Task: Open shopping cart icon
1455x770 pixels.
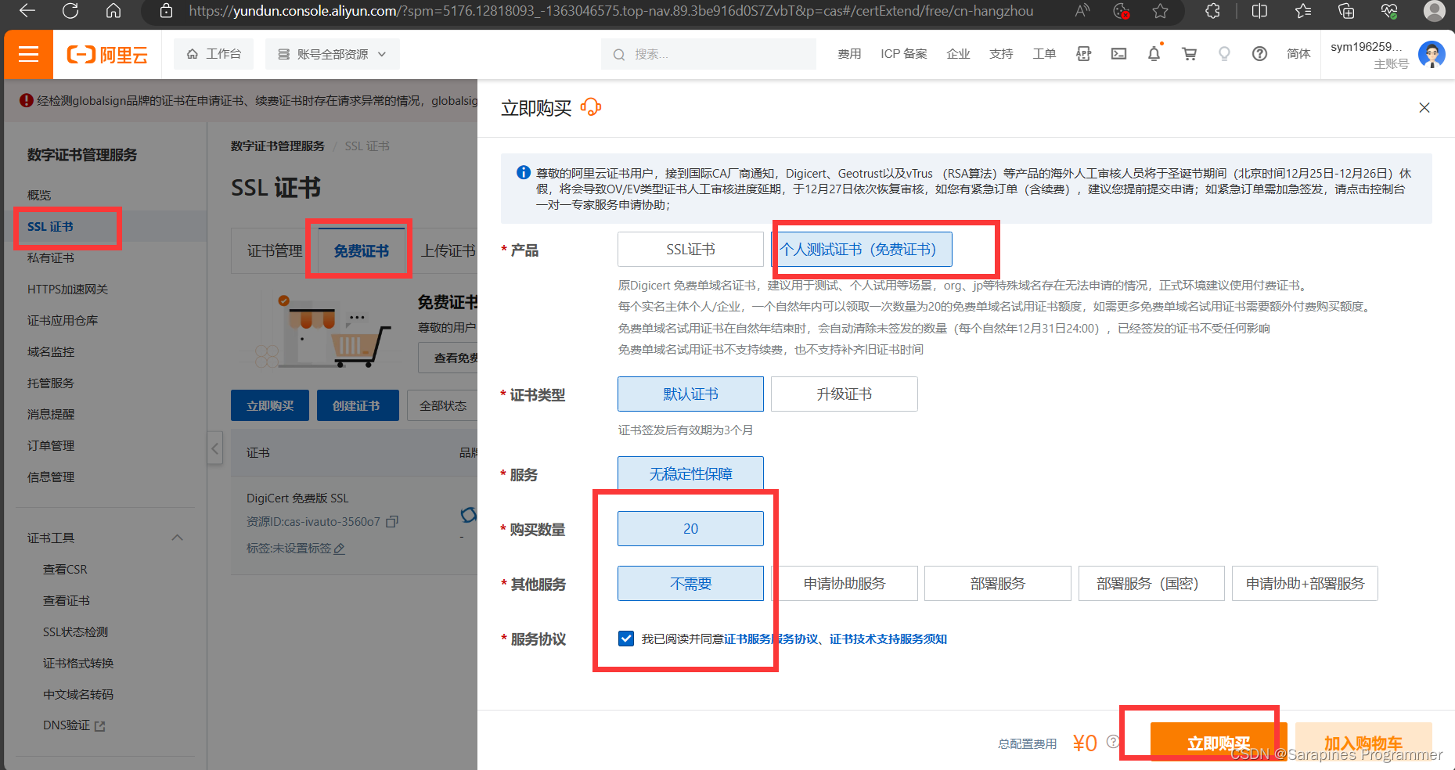Action: pyautogui.click(x=1189, y=54)
